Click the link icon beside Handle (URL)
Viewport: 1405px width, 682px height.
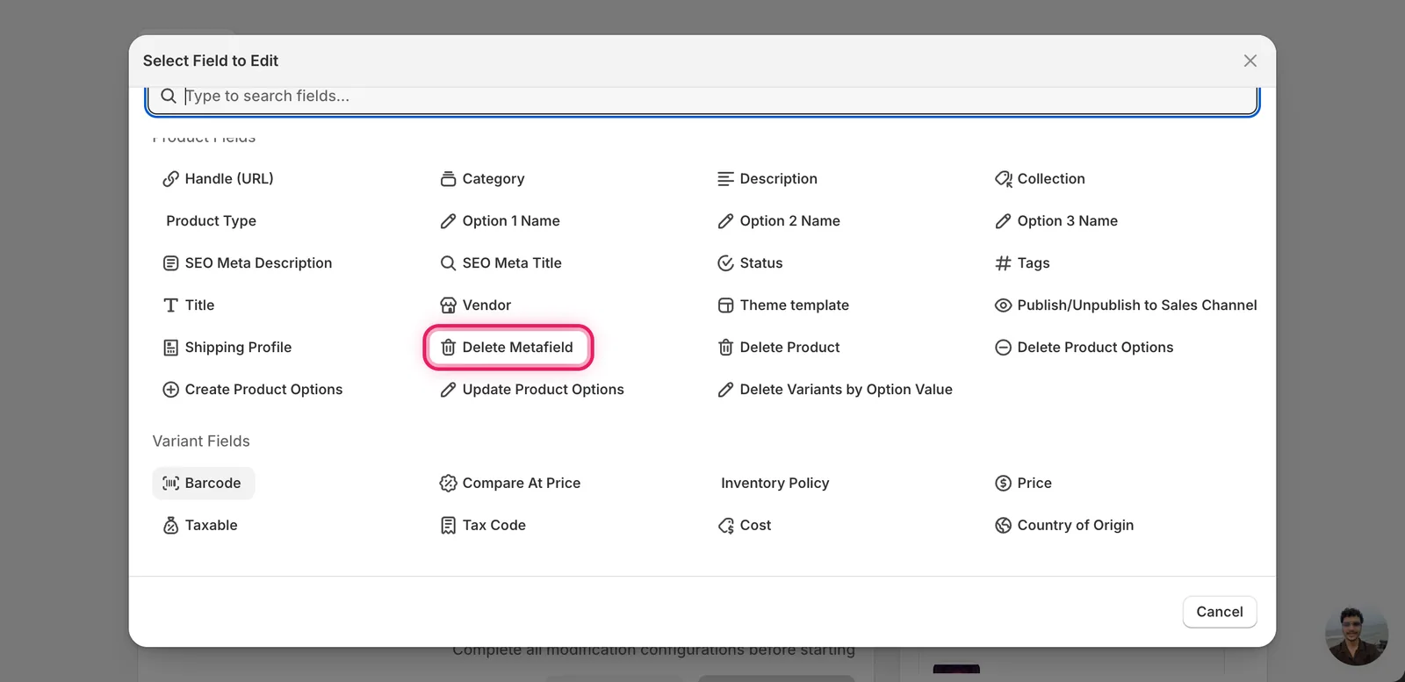tap(170, 179)
